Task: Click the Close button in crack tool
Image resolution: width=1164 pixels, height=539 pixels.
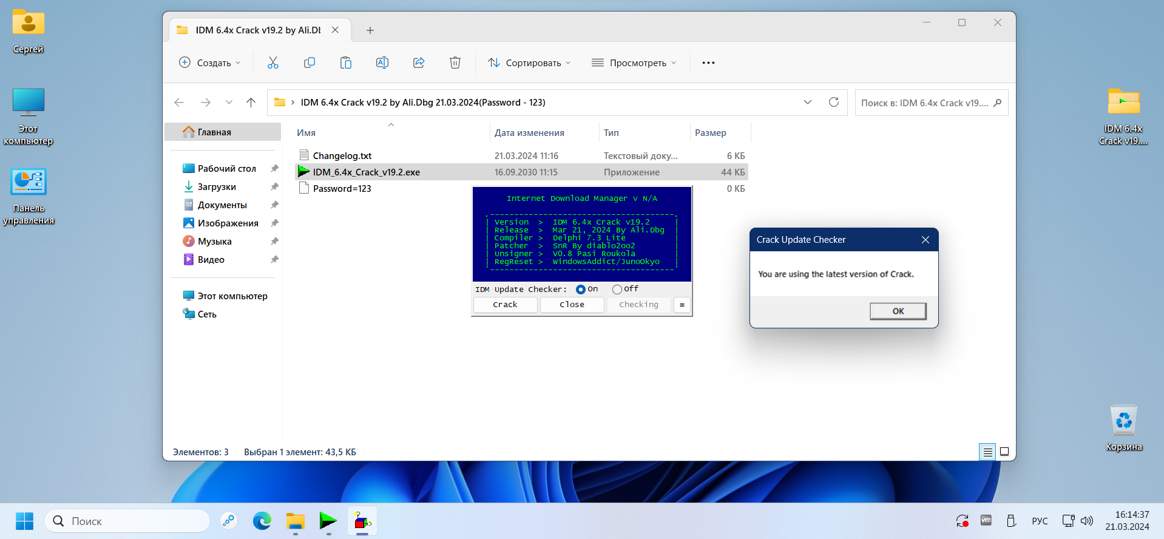Action: 572,305
